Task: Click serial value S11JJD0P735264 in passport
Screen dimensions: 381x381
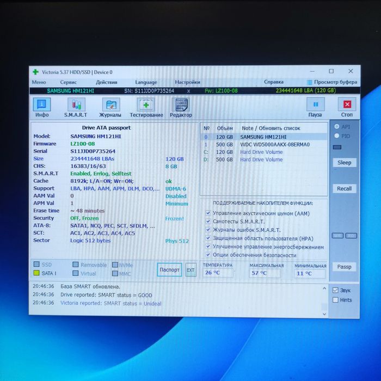Action: coord(93,151)
